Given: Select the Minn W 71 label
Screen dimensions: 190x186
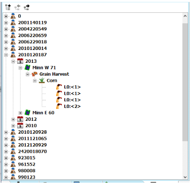Looking at the screenshot, I should [44, 68].
